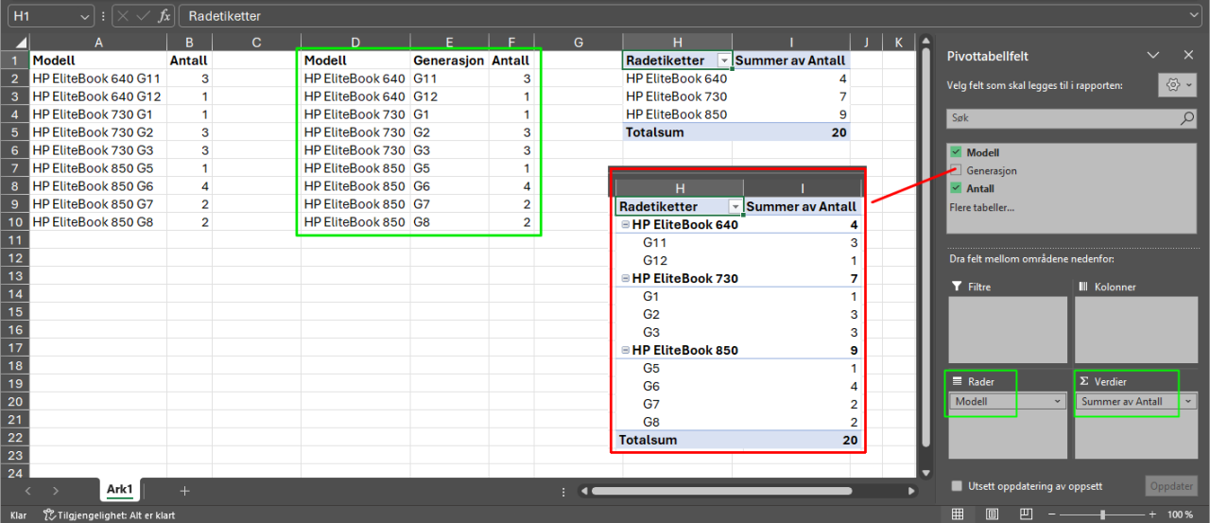Open 'Summer av Antall' dropdown in Verdier

click(x=1188, y=401)
